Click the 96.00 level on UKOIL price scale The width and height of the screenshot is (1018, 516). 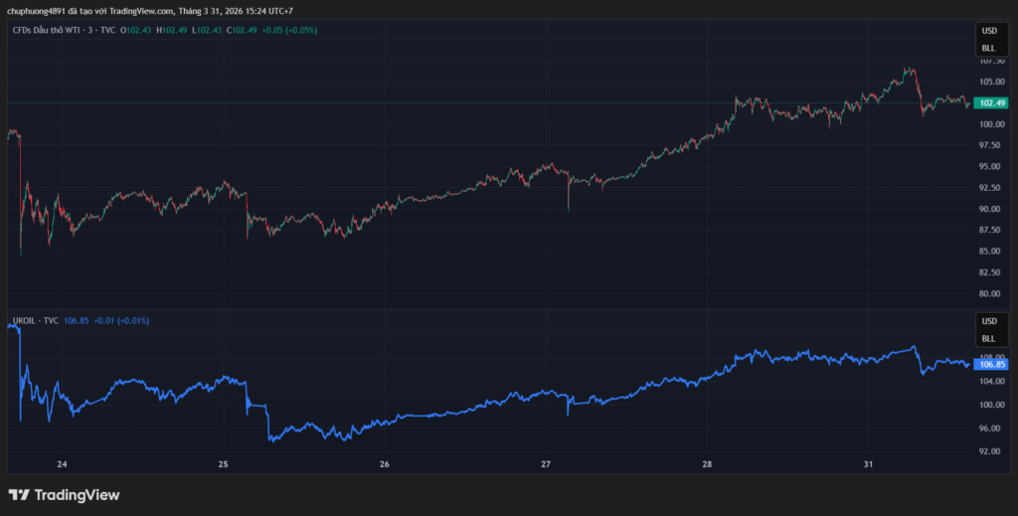coord(991,429)
